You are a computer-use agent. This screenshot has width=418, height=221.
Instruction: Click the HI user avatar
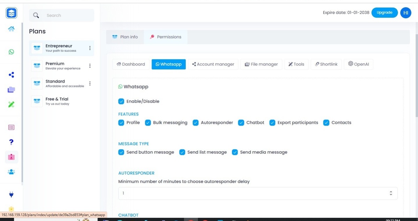tap(406, 13)
